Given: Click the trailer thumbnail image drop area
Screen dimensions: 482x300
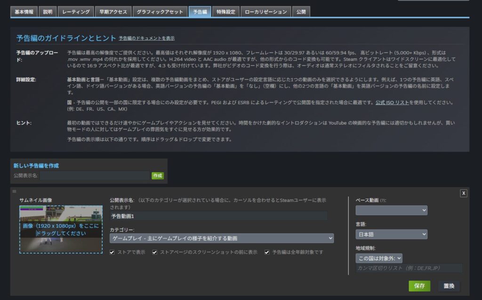Looking at the screenshot, I should [61, 229].
